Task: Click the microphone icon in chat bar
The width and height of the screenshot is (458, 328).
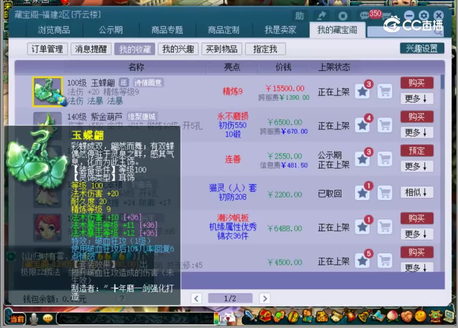Action: (x=34, y=318)
